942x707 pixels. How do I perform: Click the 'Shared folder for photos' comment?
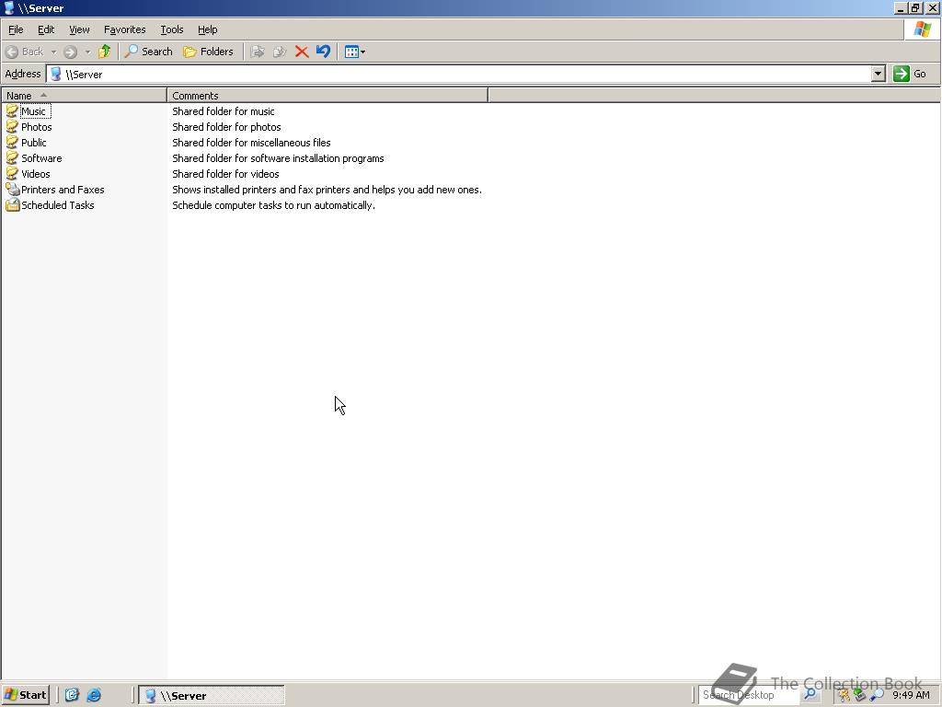click(226, 127)
